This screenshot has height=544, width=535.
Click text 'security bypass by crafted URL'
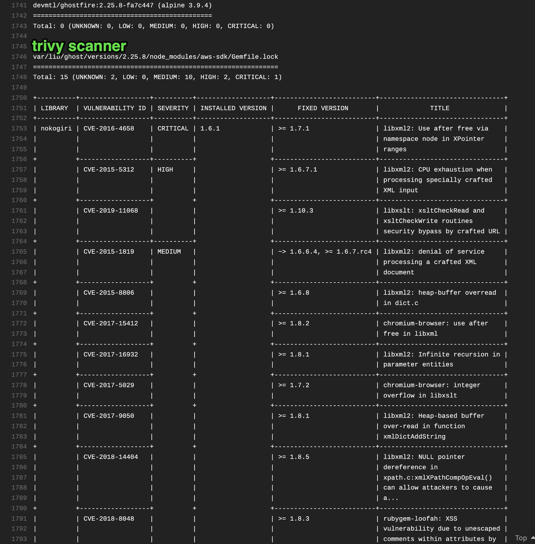442,231
